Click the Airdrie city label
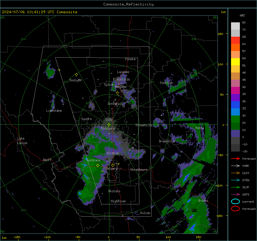 point(113,153)
